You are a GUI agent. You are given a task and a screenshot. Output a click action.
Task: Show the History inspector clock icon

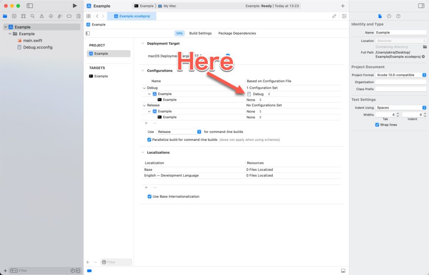[x=389, y=16]
